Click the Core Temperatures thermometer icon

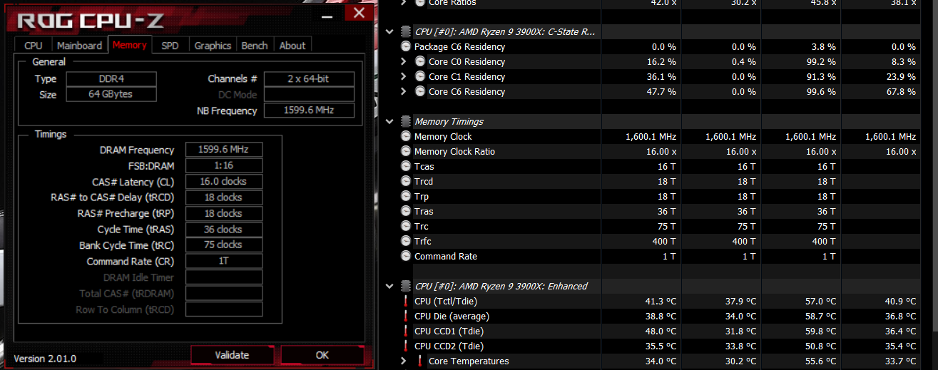420,361
